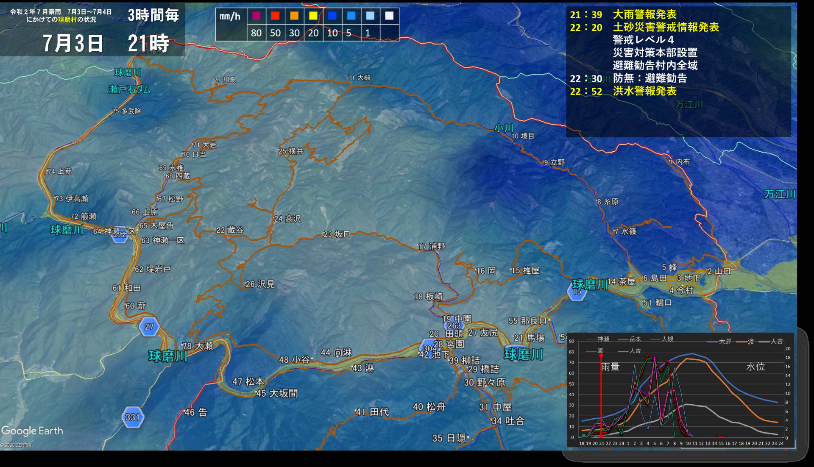
Task: Click 神瀬 in the chart legend
Action: tap(603, 339)
